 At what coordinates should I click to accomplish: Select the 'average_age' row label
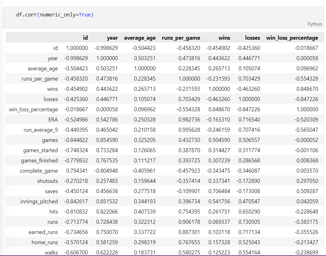(43, 68)
